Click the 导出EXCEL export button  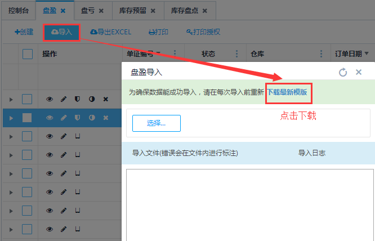110,32
